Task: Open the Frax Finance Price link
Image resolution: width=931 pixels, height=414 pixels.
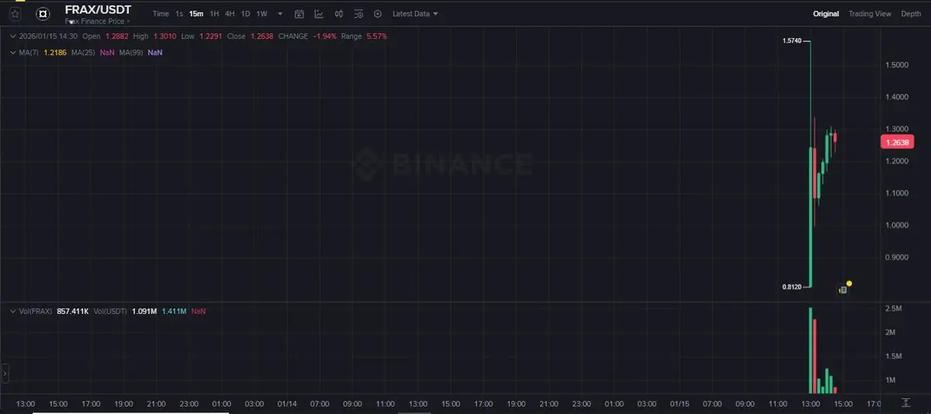Action: coord(97,22)
